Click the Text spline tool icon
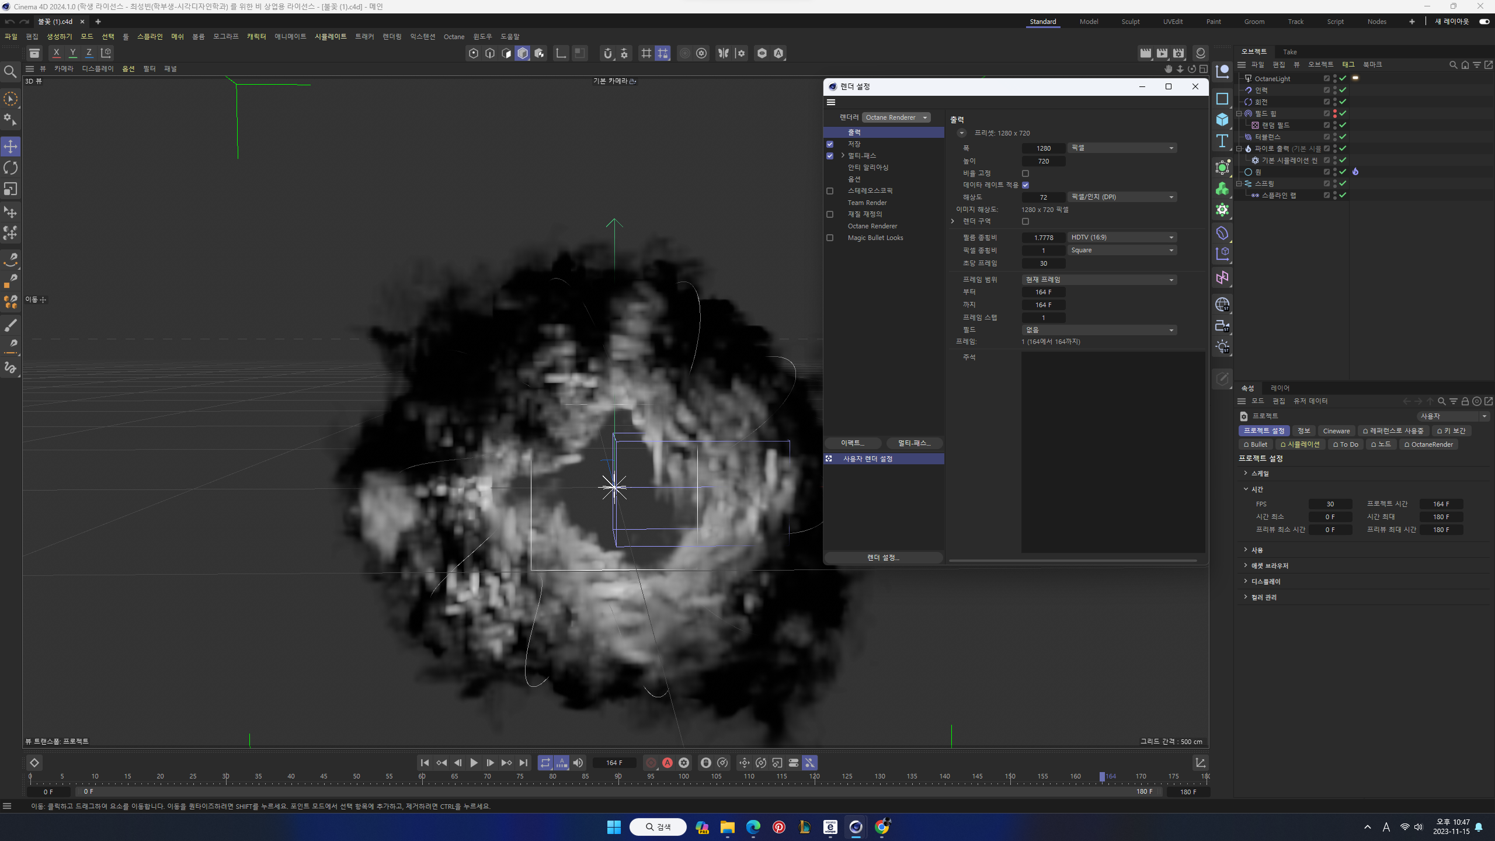 [x=1222, y=141]
